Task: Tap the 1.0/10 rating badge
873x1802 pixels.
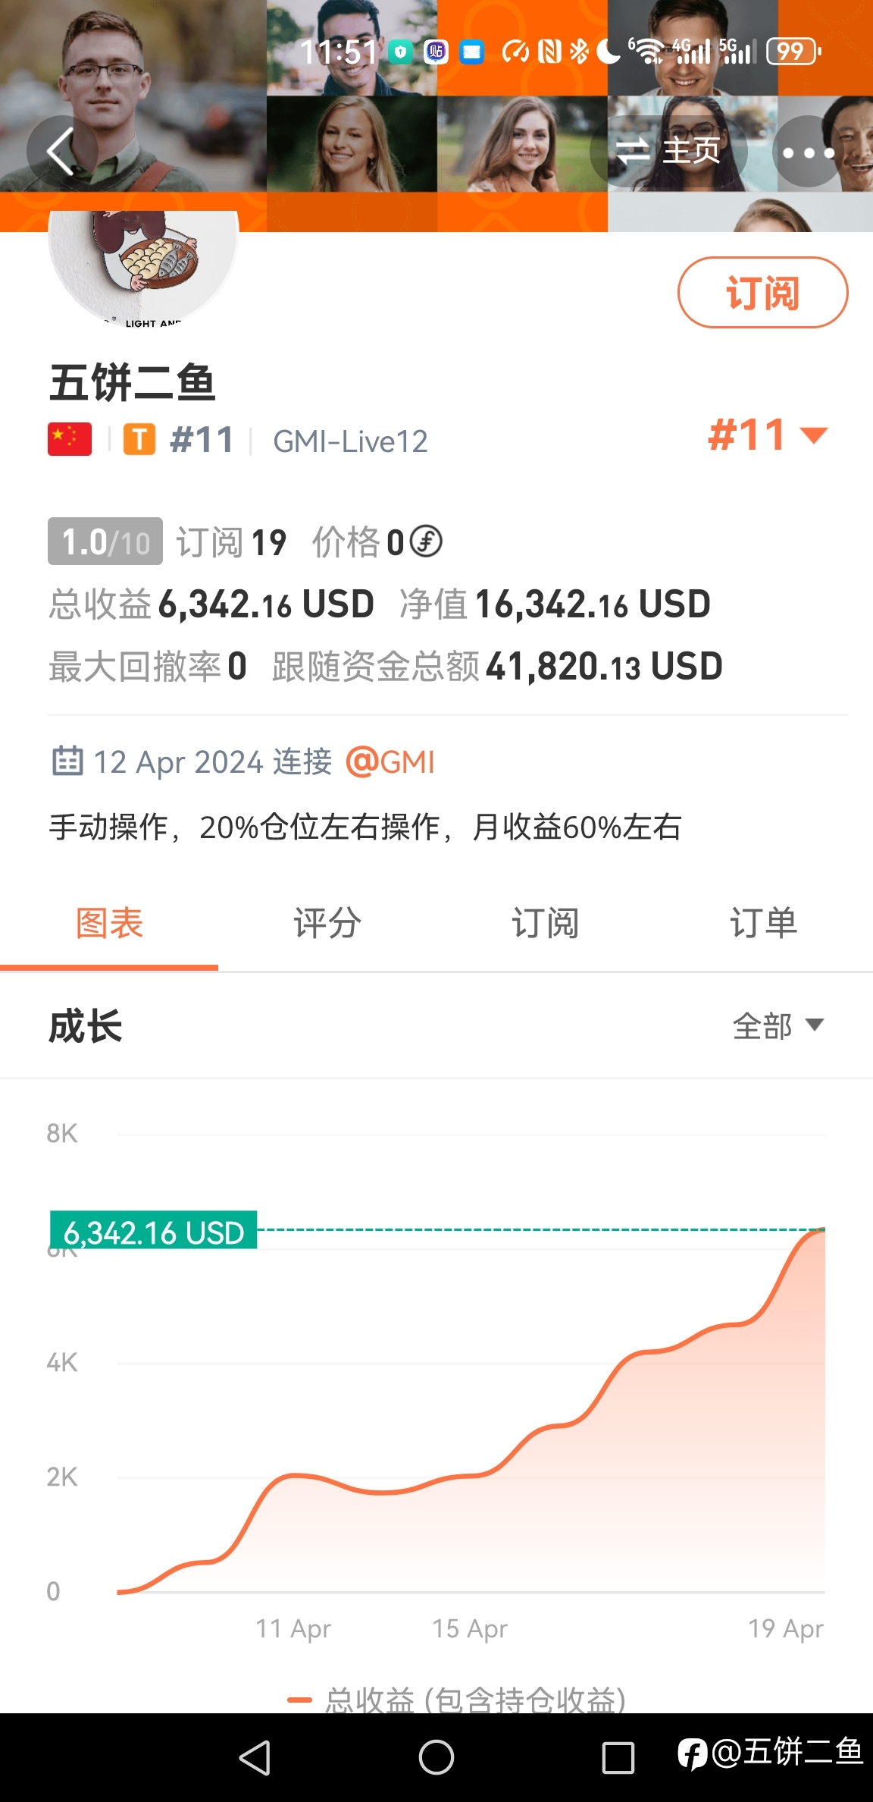Action: 105,542
